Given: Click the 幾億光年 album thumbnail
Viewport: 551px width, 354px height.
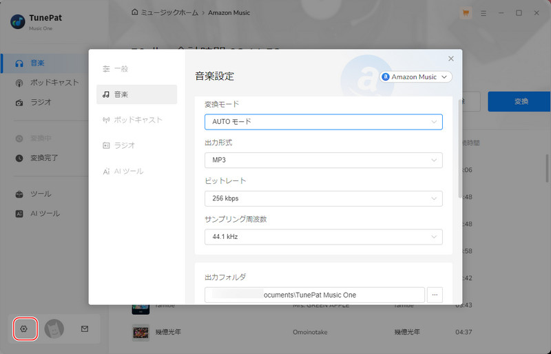Looking at the screenshot, I should click(141, 332).
